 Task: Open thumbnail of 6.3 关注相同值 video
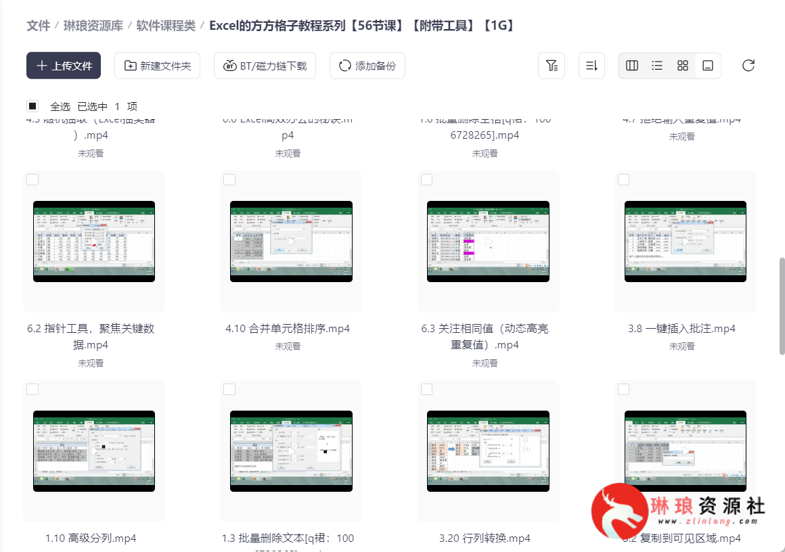point(488,241)
